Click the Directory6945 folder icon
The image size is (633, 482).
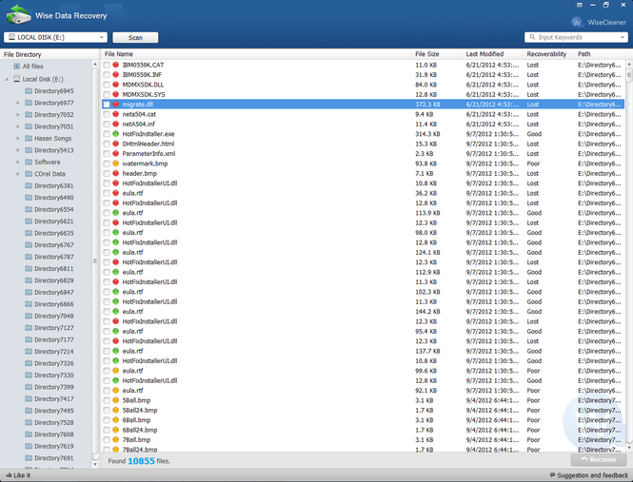pyautogui.click(x=29, y=90)
